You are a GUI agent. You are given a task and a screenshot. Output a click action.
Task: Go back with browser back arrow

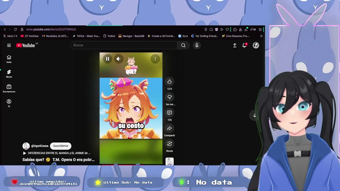[x=5, y=29]
